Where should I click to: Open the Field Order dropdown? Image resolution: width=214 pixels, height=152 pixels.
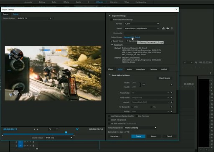150,98
